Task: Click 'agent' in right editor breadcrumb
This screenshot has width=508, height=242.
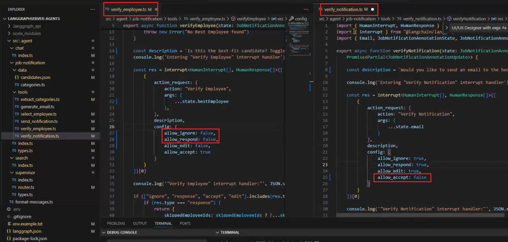Action: tap(335, 19)
